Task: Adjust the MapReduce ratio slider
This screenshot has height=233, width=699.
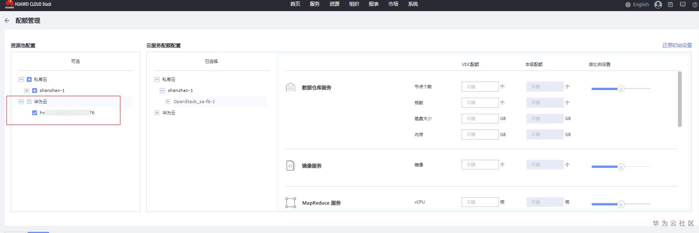Action: 621,204
